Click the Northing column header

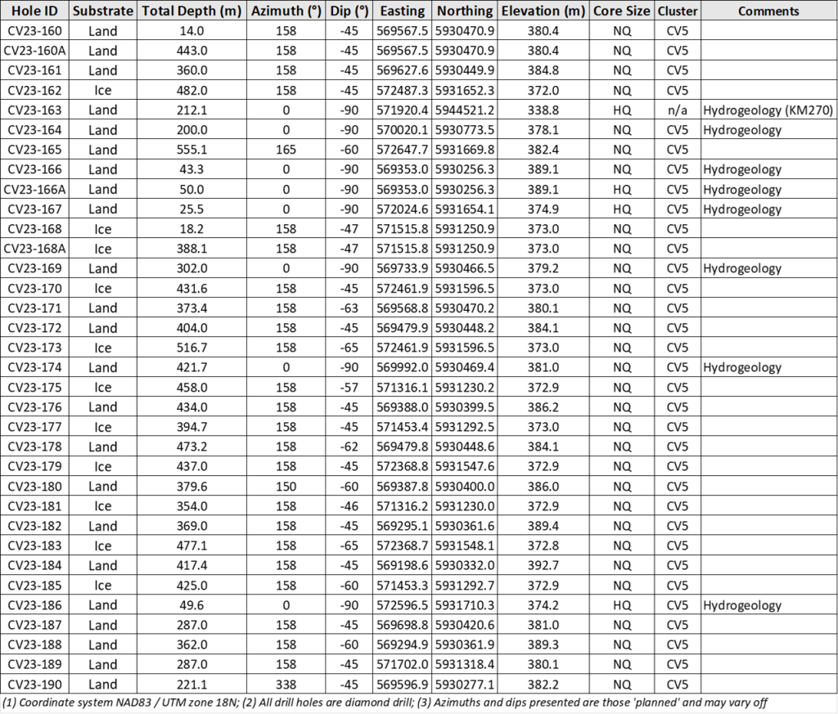pyautogui.click(x=465, y=11)
